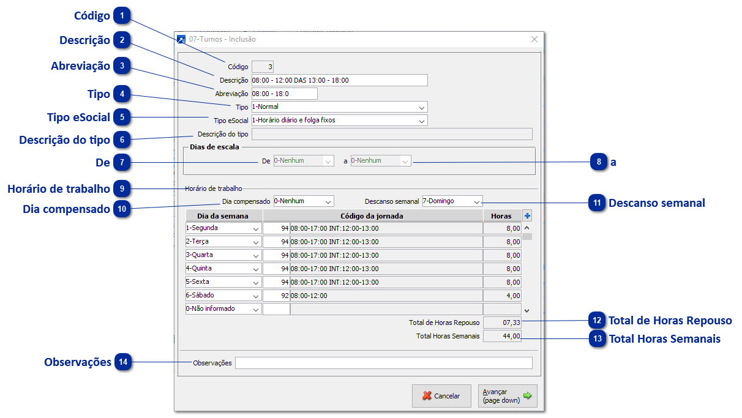Click jornada code 94 in Terça row
The height and width of the screenshot is (418, 742).
[x=276, y=242]
